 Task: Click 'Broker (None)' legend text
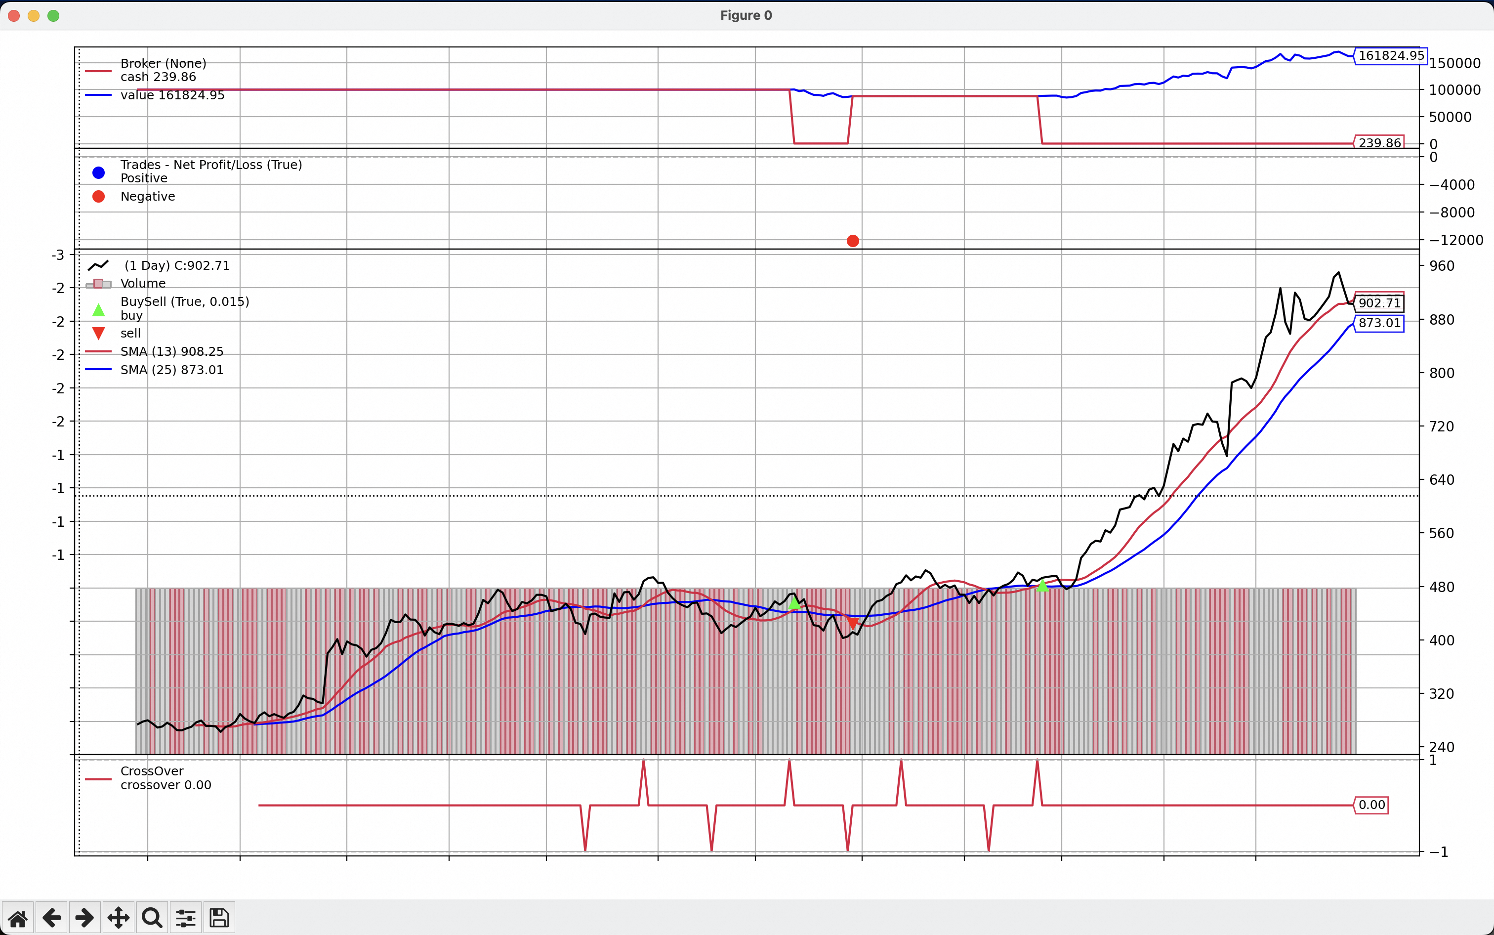[163, 63]
